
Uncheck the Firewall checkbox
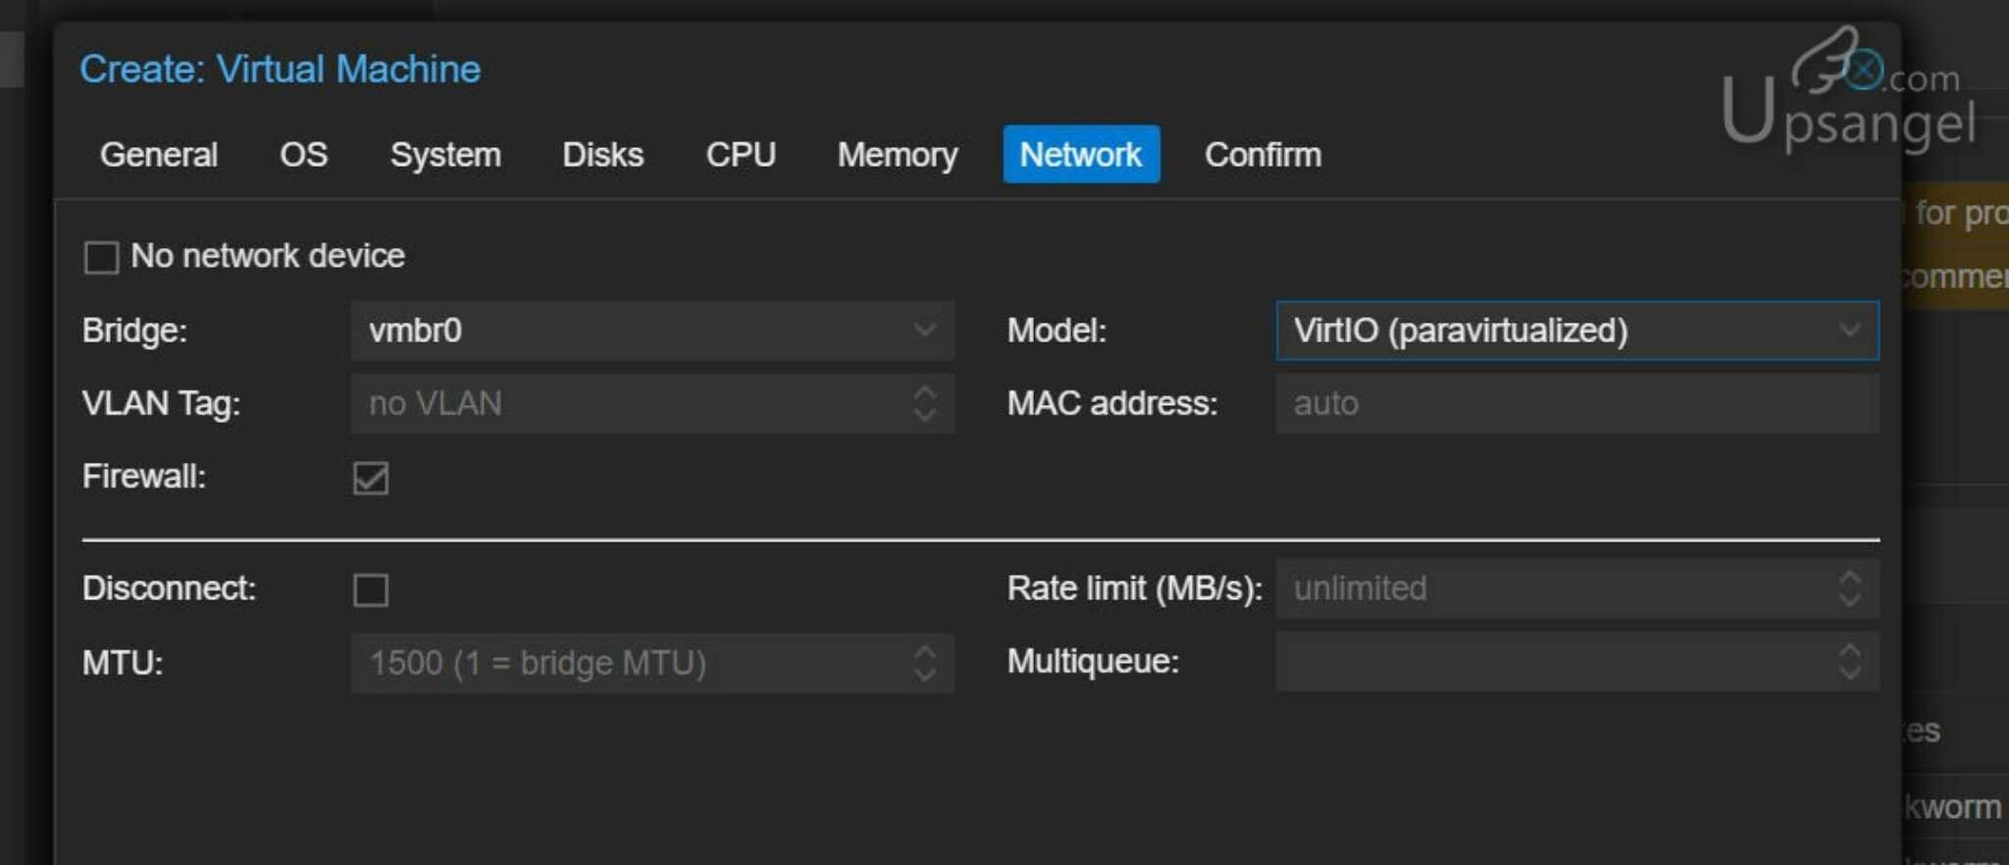click(x=371, y=479)
